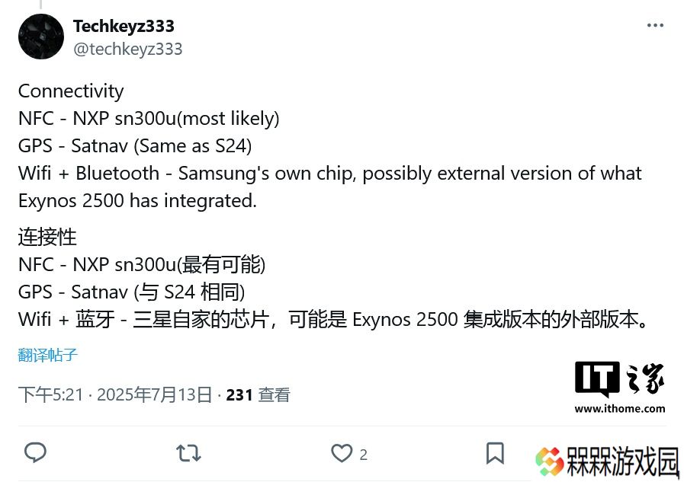Click the translated 连接性 heading text
The image size is (684, 482).
47,238
